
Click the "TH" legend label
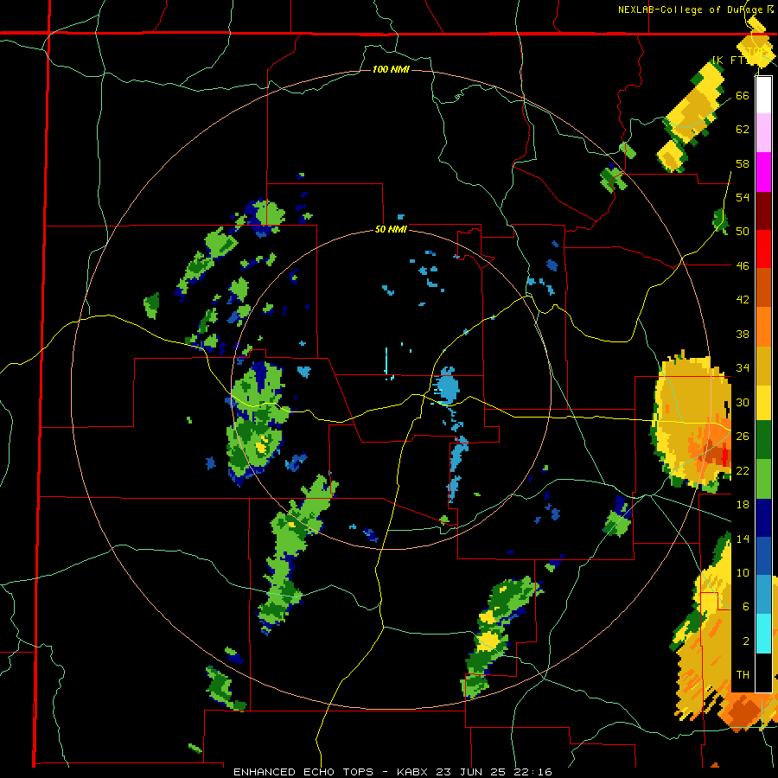[x=743, y=675]
